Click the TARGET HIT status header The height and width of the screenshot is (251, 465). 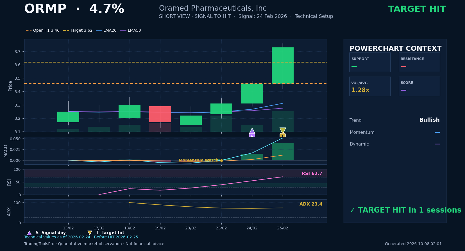click(417, 9)
